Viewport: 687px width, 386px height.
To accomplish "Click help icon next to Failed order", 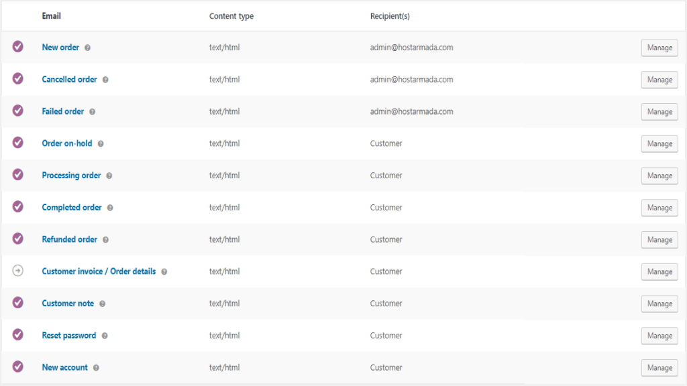I will [93, 112].
